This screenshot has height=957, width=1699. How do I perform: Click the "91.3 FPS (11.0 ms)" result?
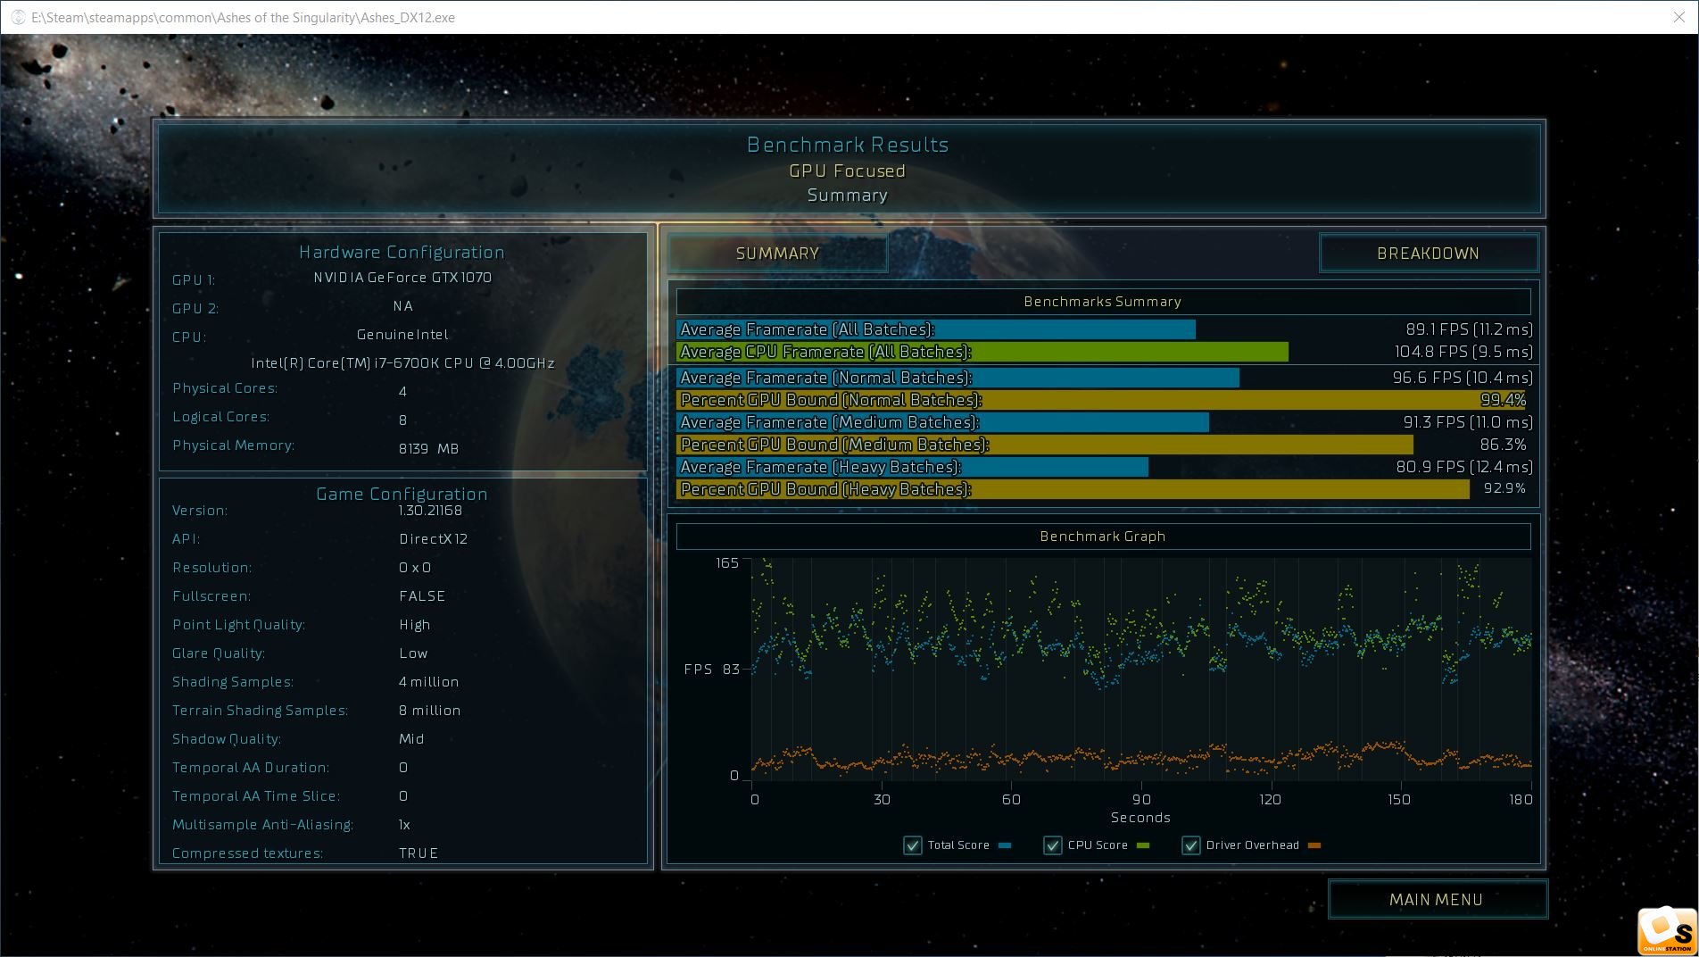tap(1468, 422)
